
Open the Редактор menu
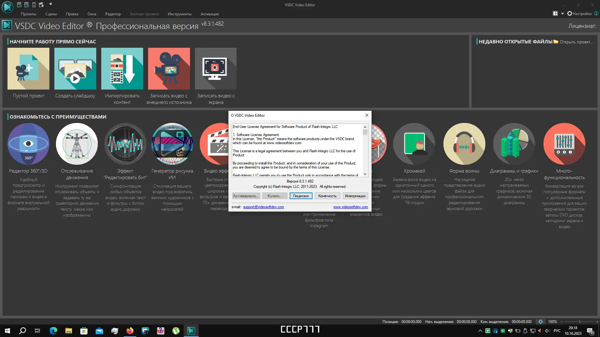pos(113,14)
